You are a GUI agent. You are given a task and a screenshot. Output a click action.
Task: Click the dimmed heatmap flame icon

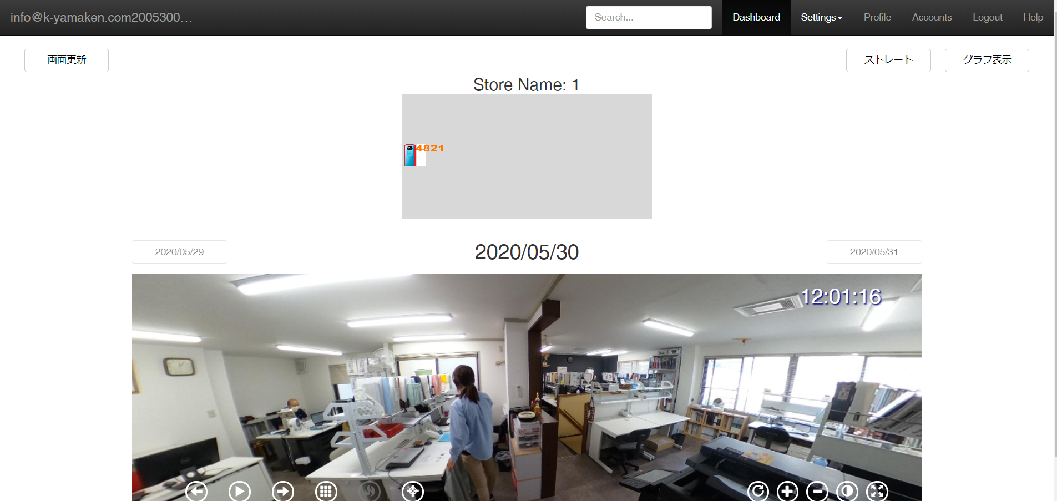tap(370, 491)
